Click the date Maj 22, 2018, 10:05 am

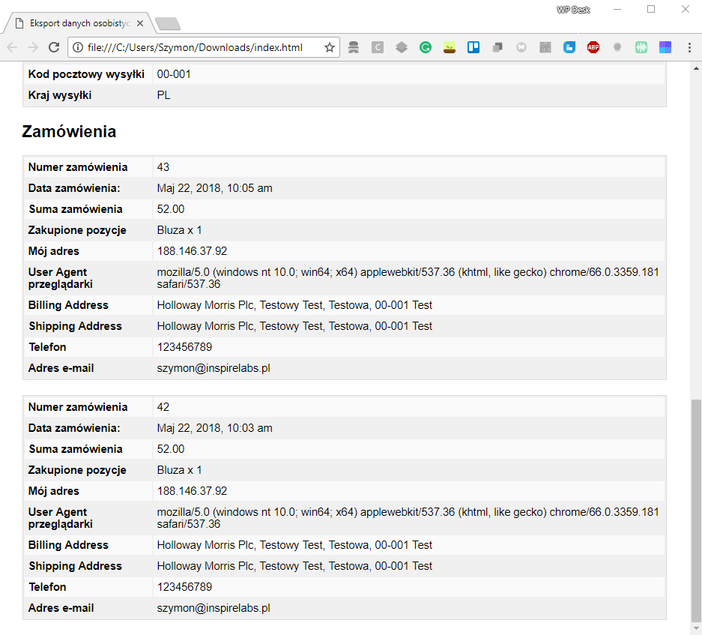(x=214, y=188)
